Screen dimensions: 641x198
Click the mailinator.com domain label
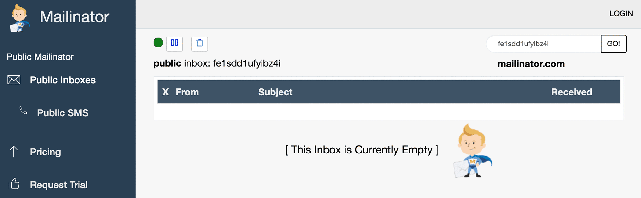coord(530,64)
